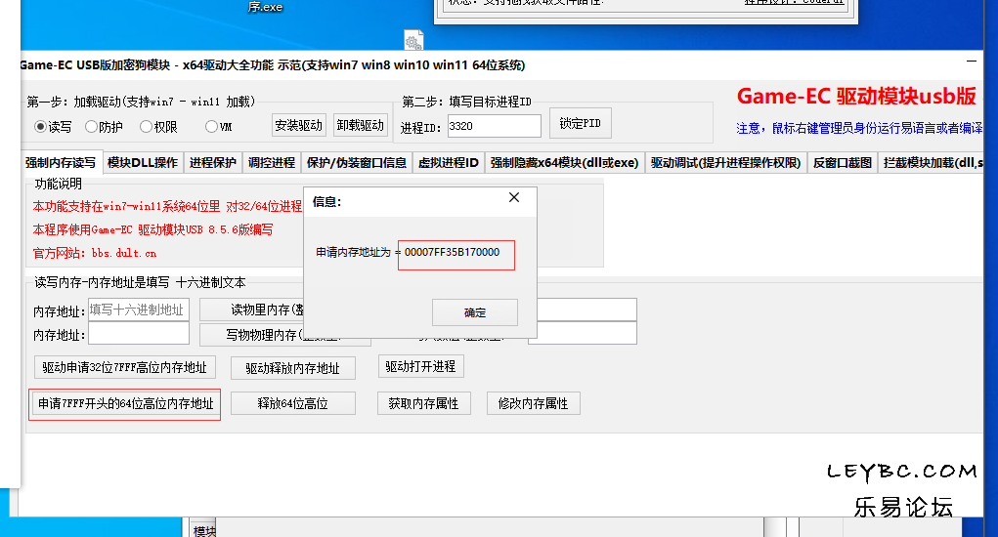Click the 修改内存属性 button

click(x=534, y=403)
